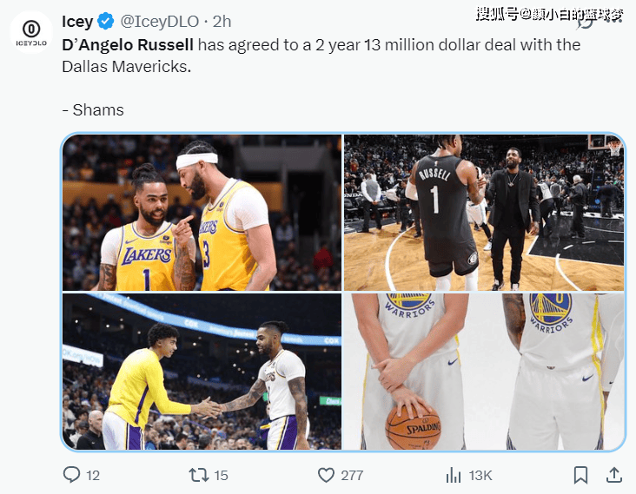Click the share upload icon
636x494 pixels.
tap(613, 475)
